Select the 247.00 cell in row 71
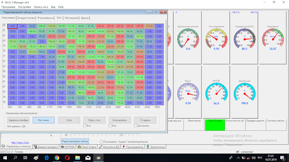Screen dimensions: 289x162 point(120,57)
